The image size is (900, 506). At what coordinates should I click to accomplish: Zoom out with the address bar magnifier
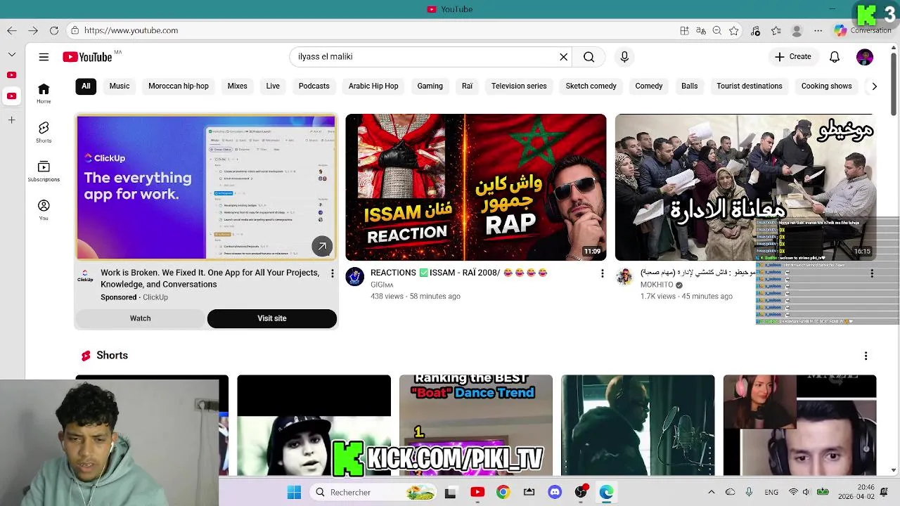click(717, 30)
